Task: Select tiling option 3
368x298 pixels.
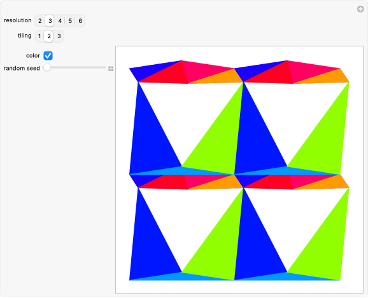Action: (x=59, y=36)
